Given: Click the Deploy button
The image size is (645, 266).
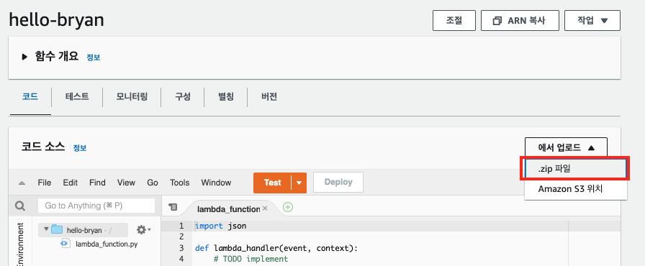Looking at the screenshot, I should pyautogui.click(x=338, y=183).
